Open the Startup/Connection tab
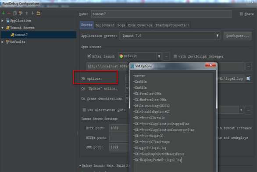Viewport: 257px width, 172px height. pyautogui.click(x=172, y=25)
